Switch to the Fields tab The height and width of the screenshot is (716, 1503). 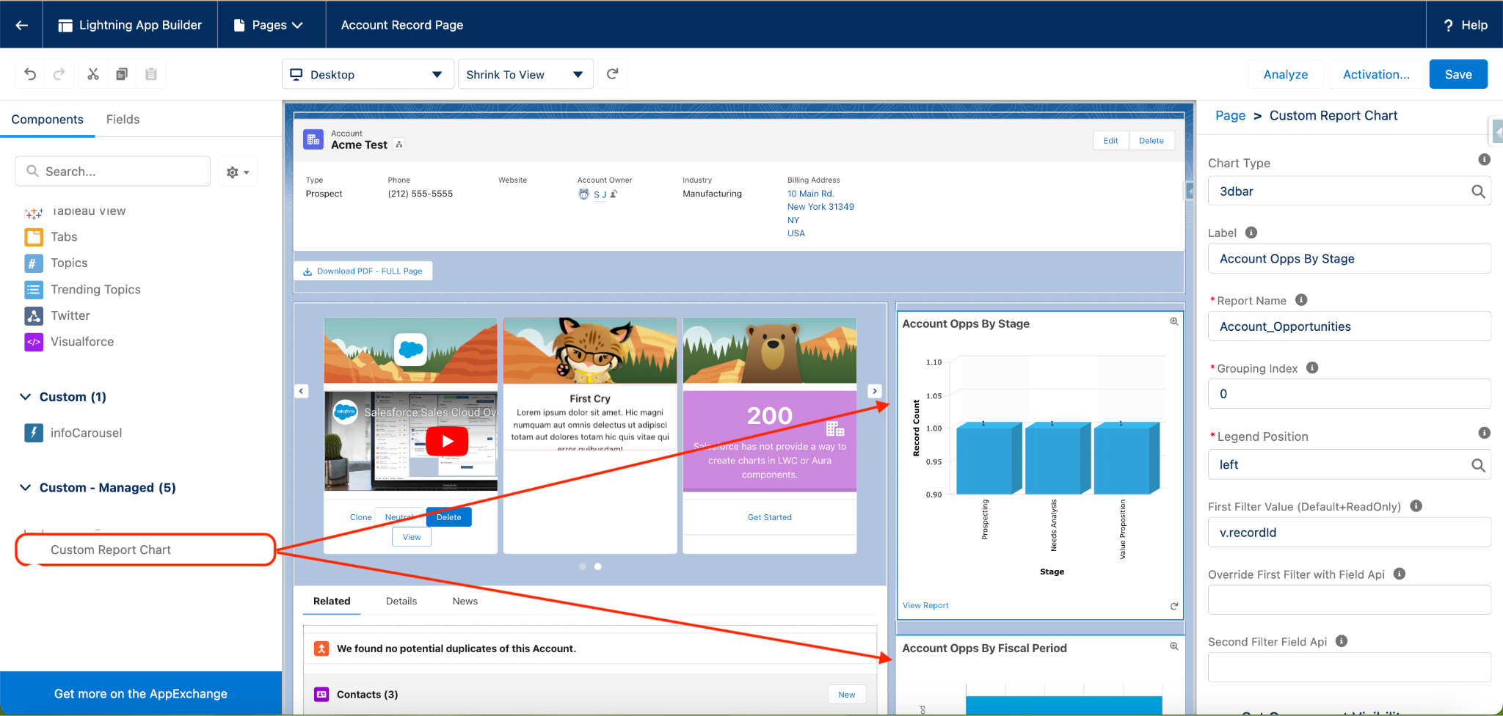coord(123,120)
